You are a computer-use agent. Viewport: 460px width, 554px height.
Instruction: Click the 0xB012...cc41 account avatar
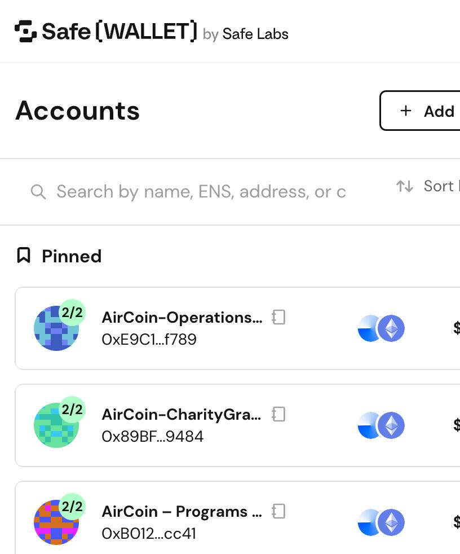click(x=56, y=522)
